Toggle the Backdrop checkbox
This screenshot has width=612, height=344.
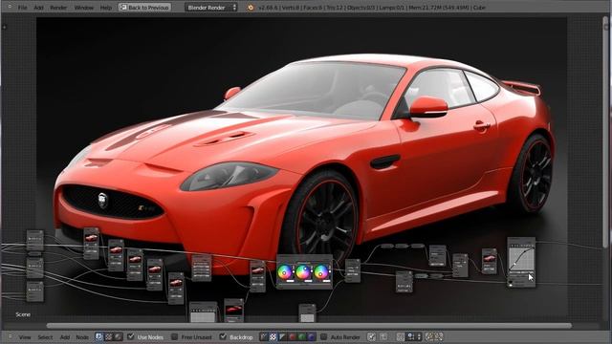pyautogui.click(x=223, y=336)
